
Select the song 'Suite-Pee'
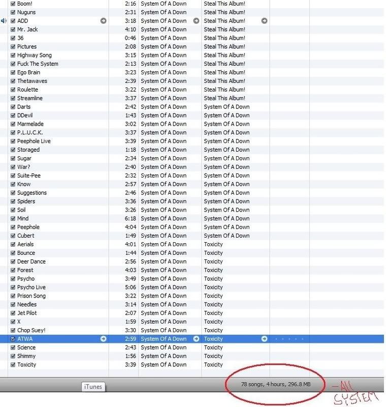point(29,176)
